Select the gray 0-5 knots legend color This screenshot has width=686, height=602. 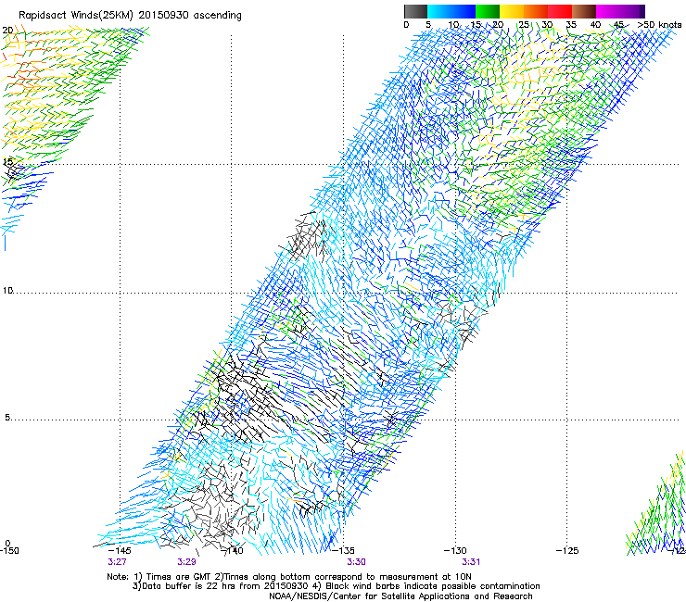click(415, 11)
